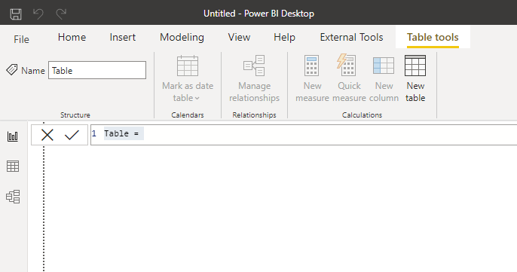The width and height of the screenshot is (517, 272).
Task: Switch to Model view icon
Action: coord(13,197)
